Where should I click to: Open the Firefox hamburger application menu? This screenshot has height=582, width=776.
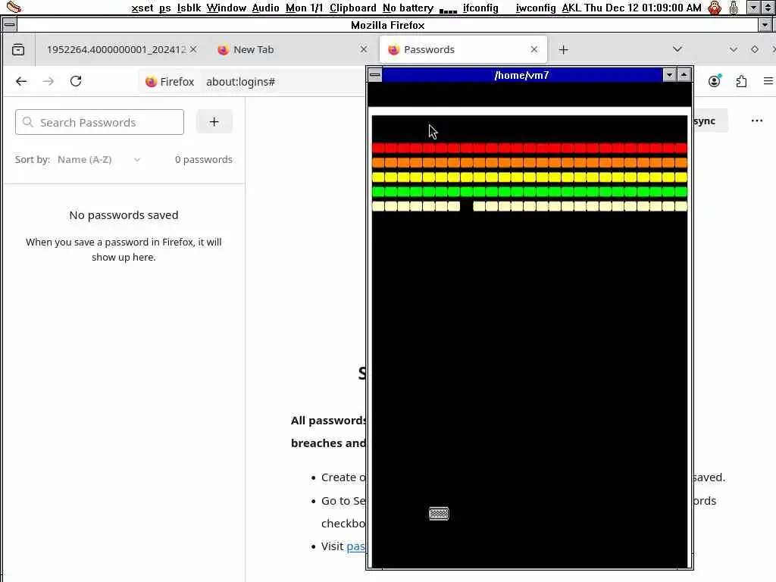pos(768,81)
